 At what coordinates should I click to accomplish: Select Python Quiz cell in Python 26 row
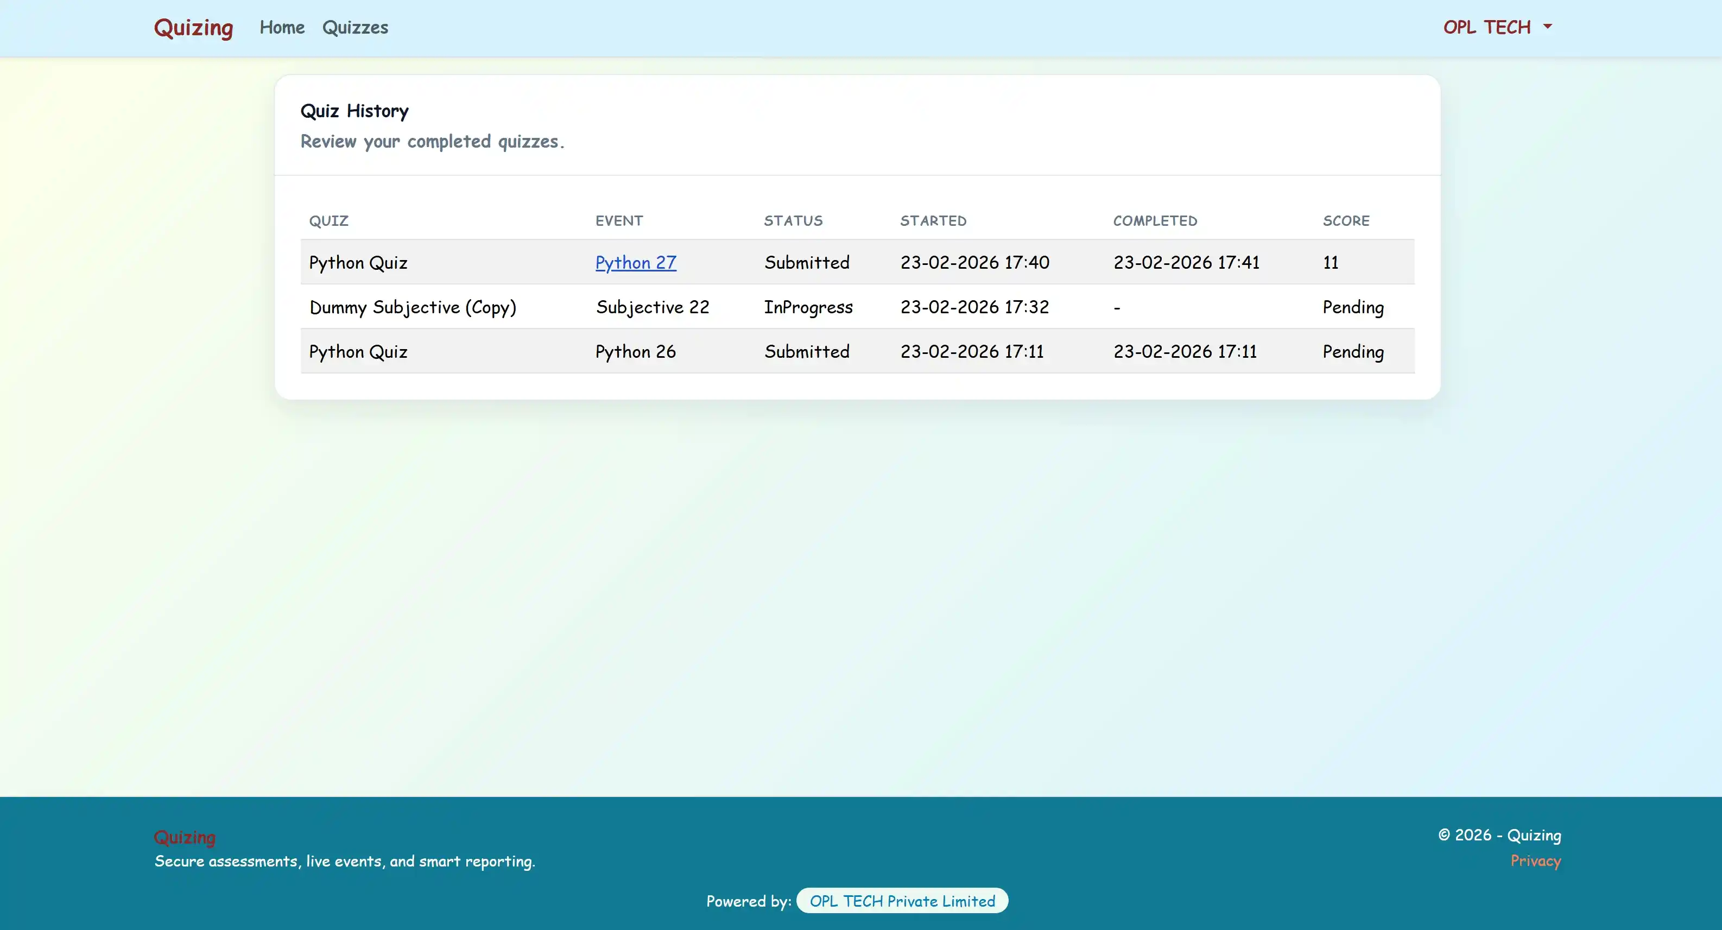coord(358,352)
